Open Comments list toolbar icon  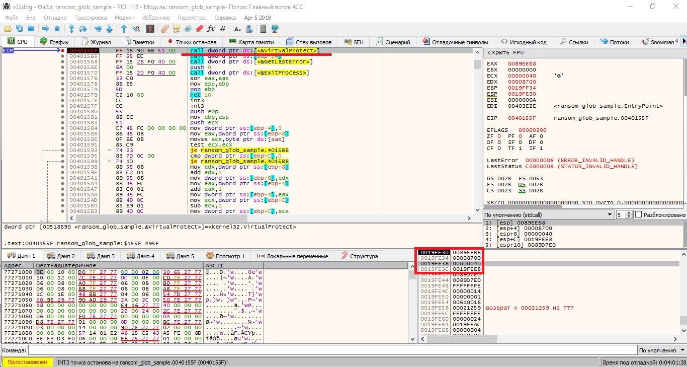click(x=176, y=29)
